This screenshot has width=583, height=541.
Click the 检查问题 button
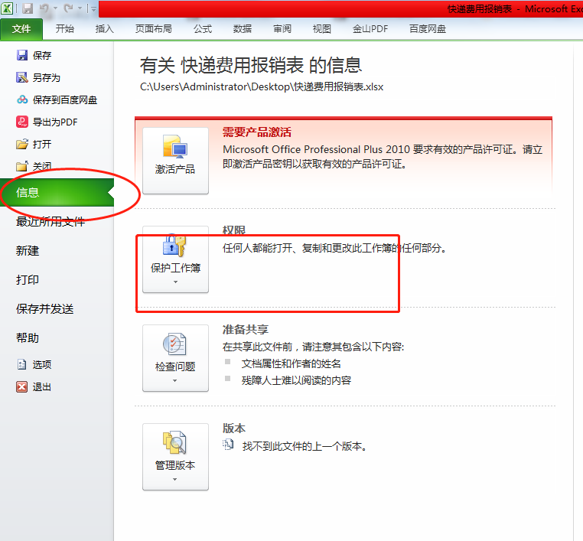click(x=175, y=358)
